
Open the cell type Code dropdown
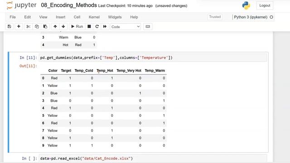[126, 27]
